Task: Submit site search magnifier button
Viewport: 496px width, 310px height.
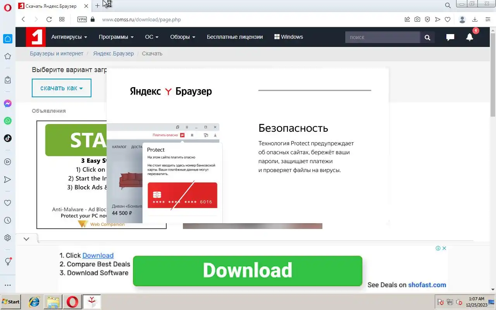Action: point(427,37)
